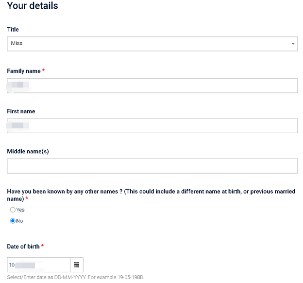Open the date of birth calendar picker

[77, 265]
